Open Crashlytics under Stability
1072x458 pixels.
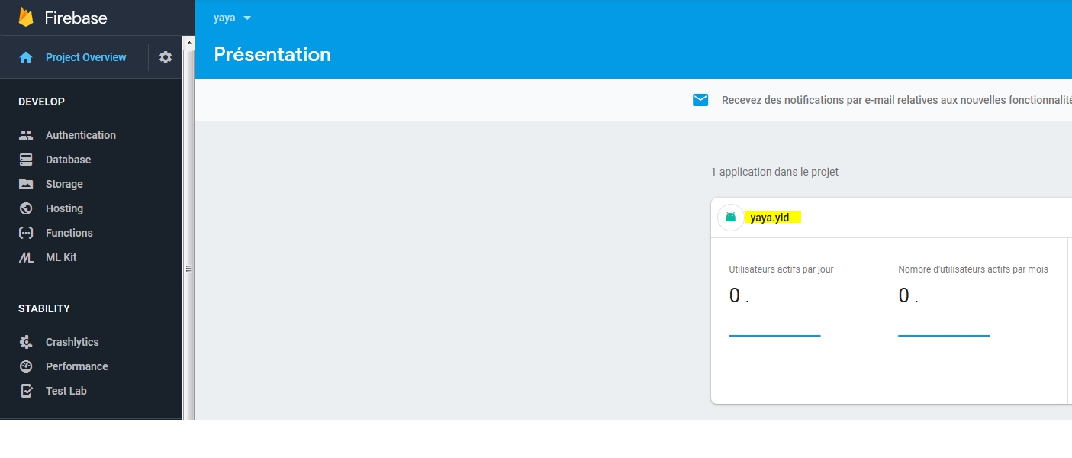coord(72,342)
